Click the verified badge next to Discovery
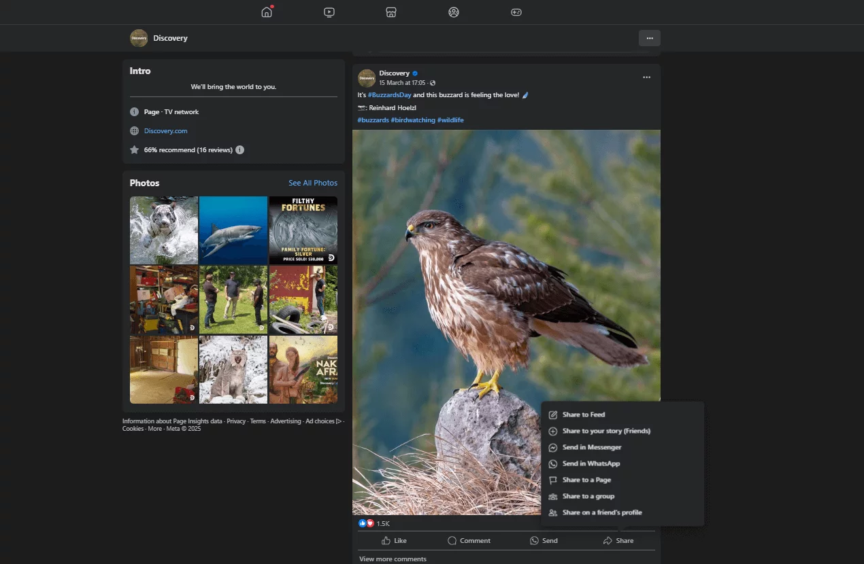 point(415,73)
